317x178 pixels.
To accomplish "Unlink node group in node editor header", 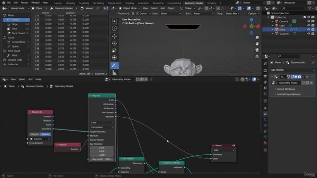I will pyautogui.click(x=146, y=79).
